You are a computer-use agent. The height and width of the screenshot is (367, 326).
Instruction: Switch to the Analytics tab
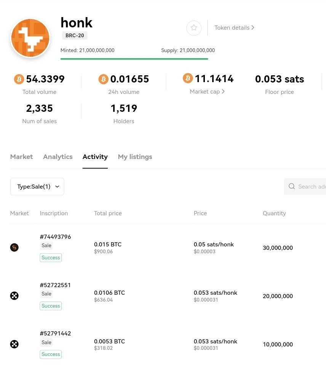pyautogui.click(x=58, y=157)
